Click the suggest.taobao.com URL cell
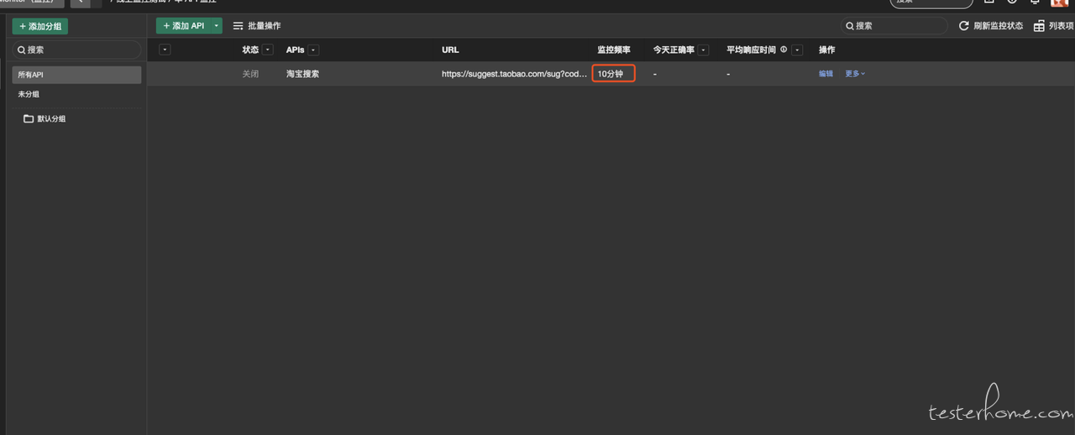The height and width of the screenshot is (435, 1075). [x=515, y=74]
